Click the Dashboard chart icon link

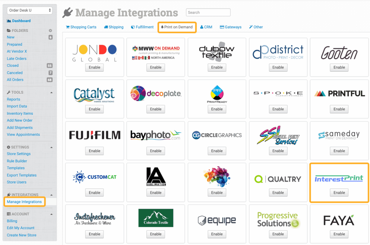click(9, 21)
